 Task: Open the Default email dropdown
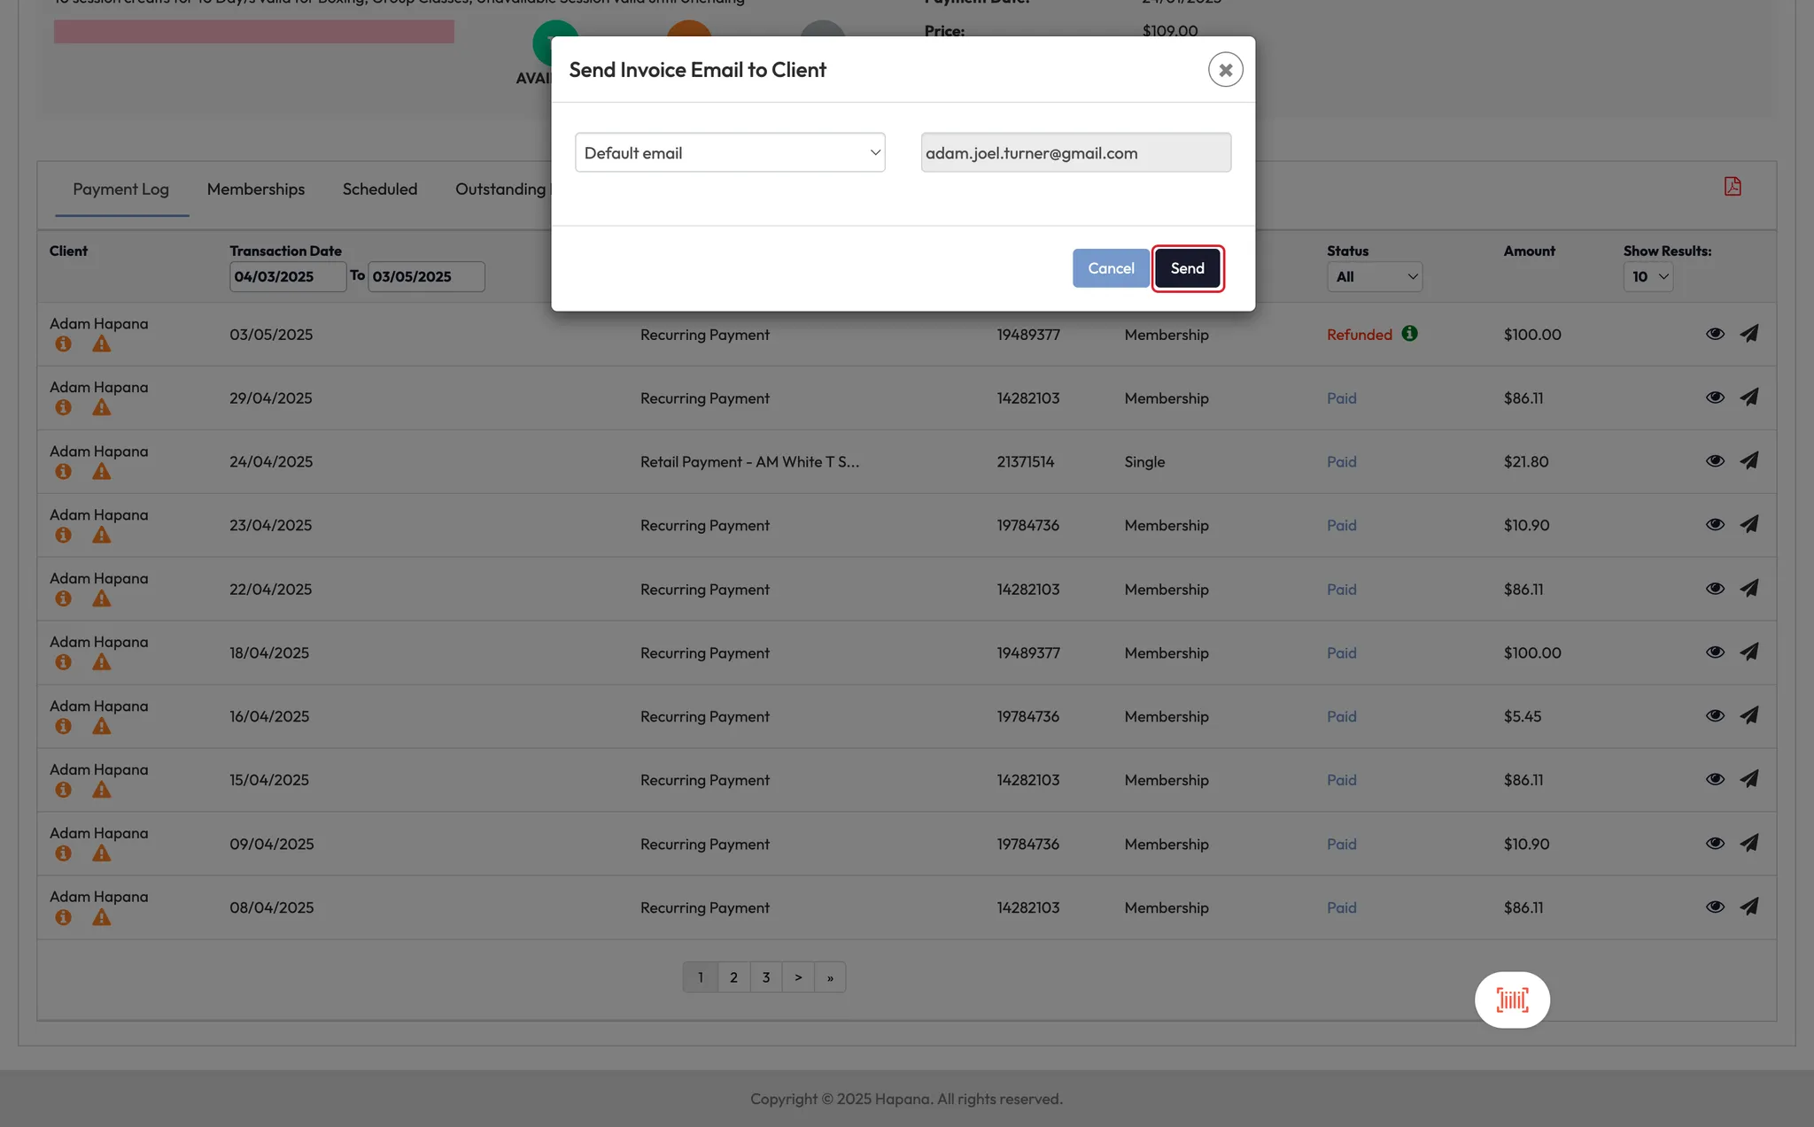coord(730,152)
